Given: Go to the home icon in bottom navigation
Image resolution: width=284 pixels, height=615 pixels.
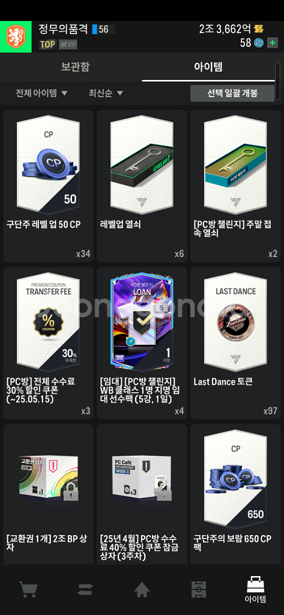Looking at the screenshot, I should pyautogui.click(x=142, y=589).
